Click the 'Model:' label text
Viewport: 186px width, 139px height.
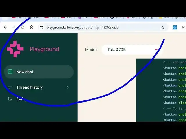[91, 50]
